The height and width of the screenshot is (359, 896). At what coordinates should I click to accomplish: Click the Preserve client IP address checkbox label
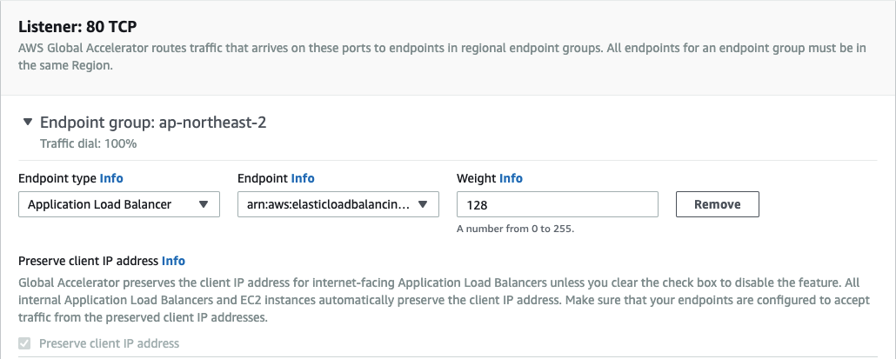(x=109, y=343)
